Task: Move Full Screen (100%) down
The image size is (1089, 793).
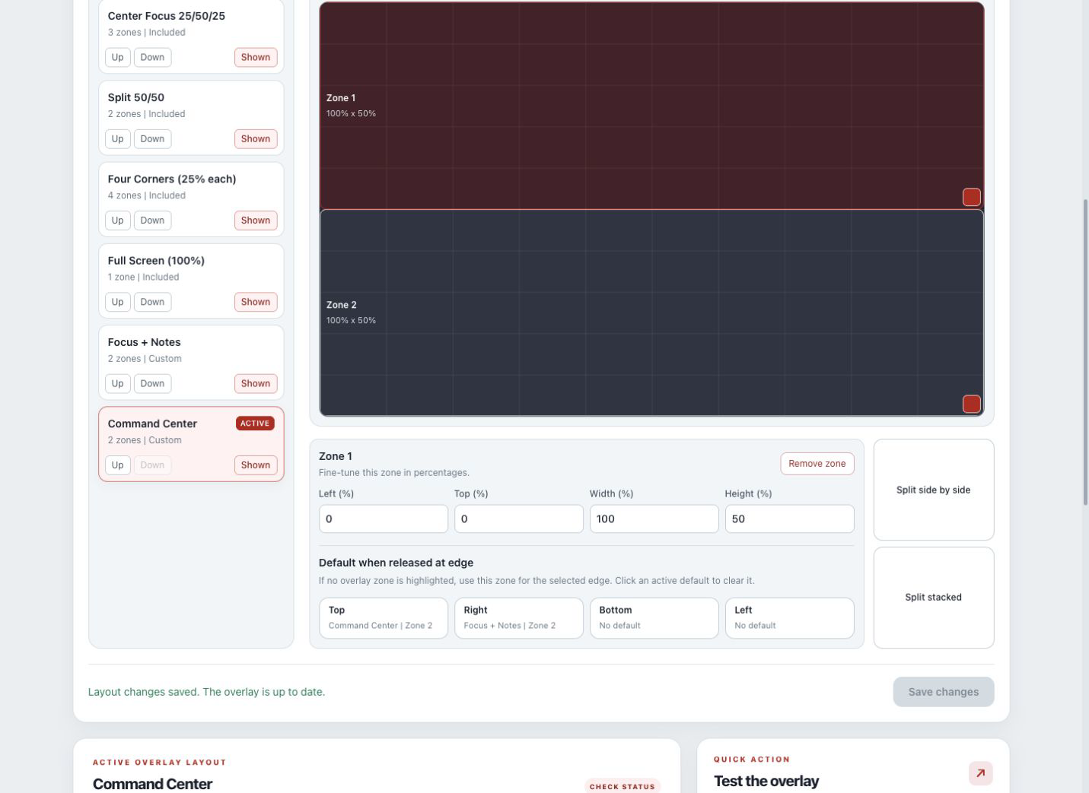Action: coord(152,302)
